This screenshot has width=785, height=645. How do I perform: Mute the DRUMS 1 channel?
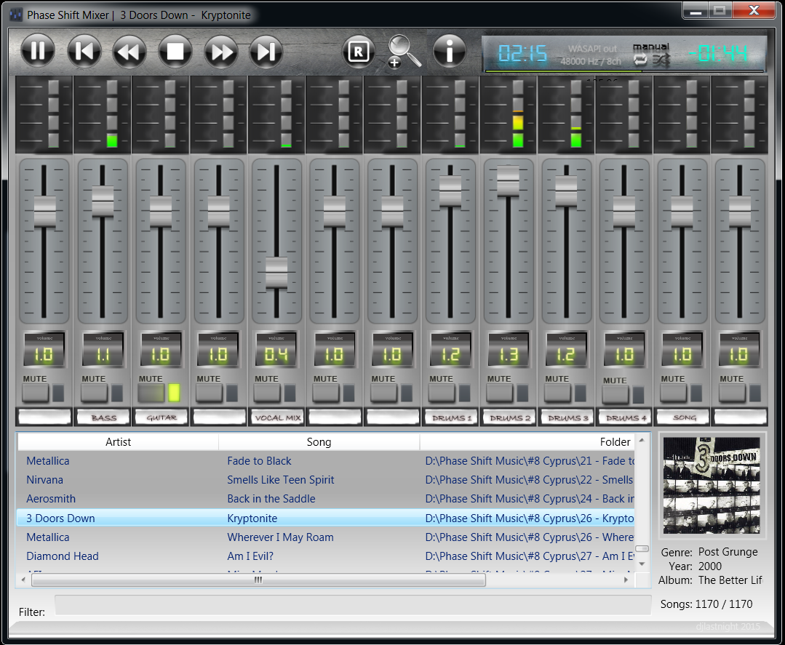(442, 393)
